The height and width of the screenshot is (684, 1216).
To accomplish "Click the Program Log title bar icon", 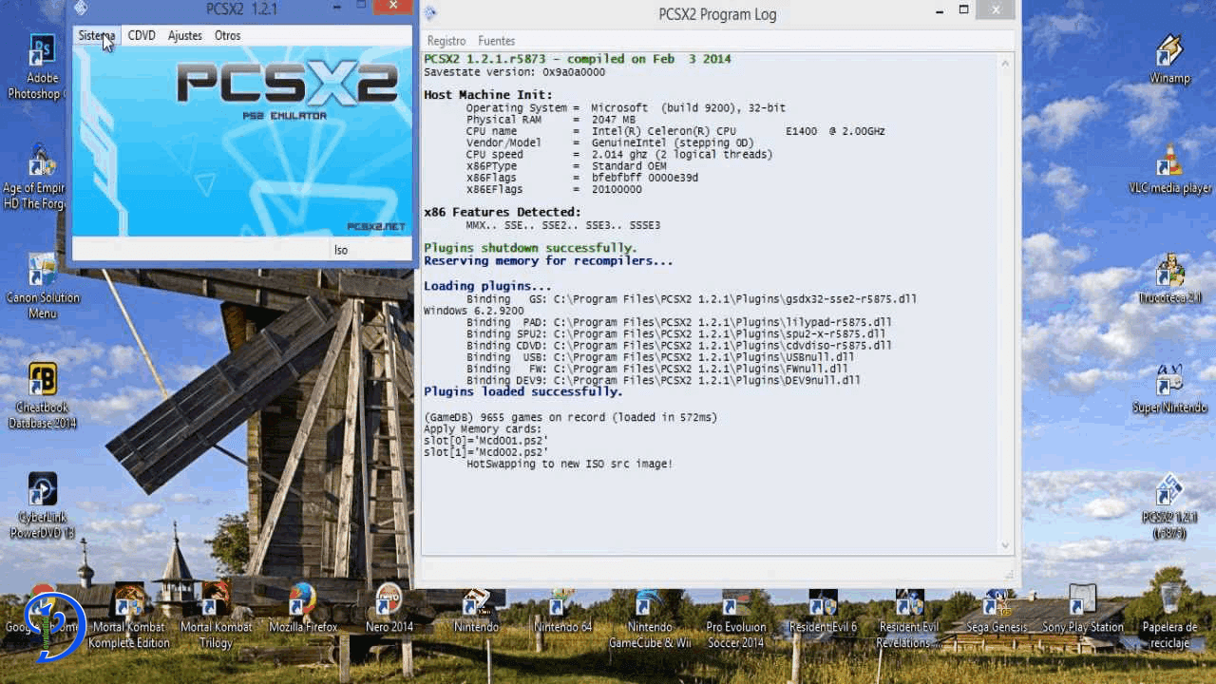I will (x=430, y=13).
